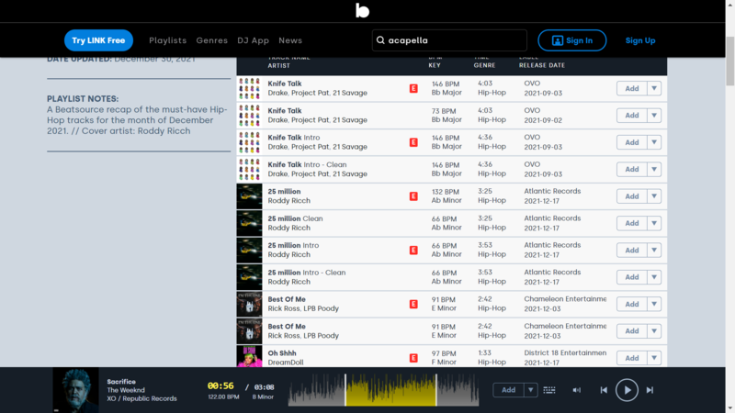
Task: Go back to the previous track
Action: 604,390
